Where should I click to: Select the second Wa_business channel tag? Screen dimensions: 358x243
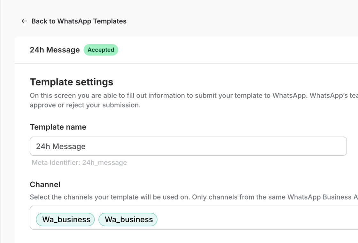click(128, 219)
